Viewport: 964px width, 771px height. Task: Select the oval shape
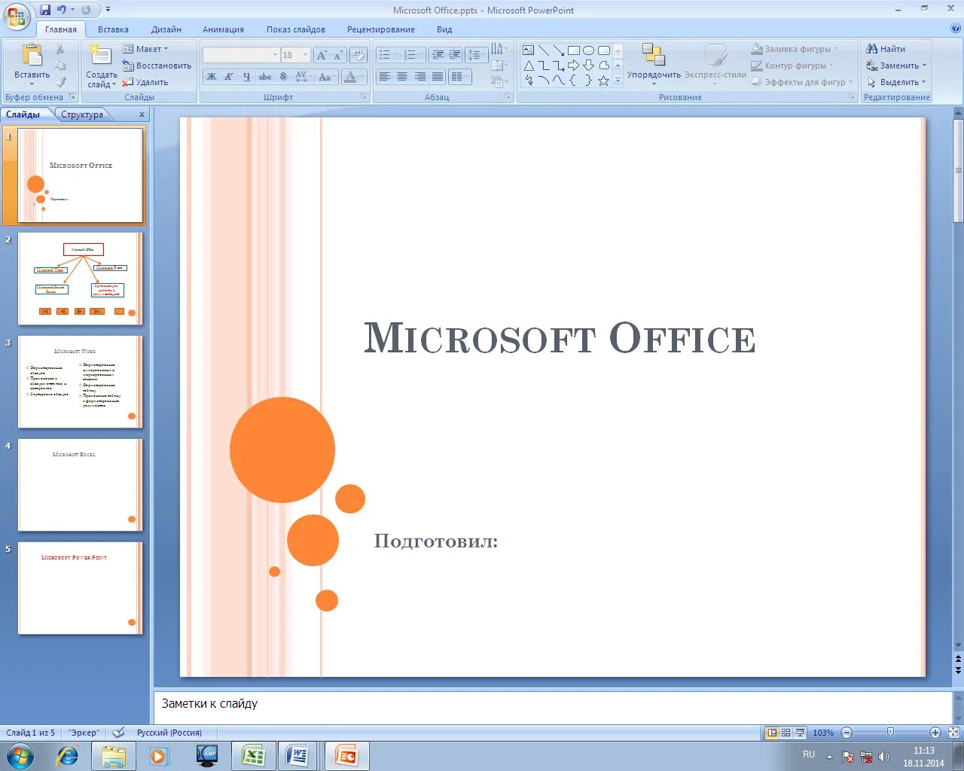[x=589, y=50]
